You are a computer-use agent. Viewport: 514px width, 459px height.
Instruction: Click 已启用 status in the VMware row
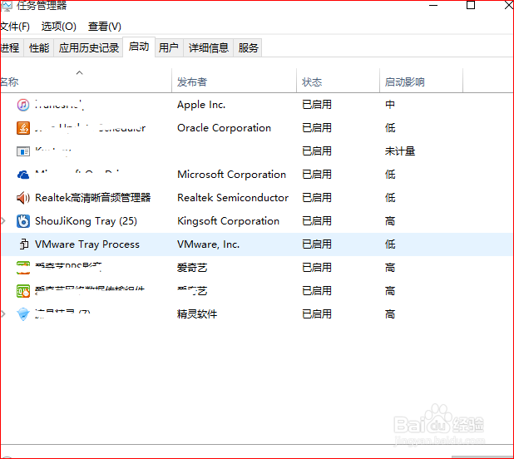(x=317, y=244)
